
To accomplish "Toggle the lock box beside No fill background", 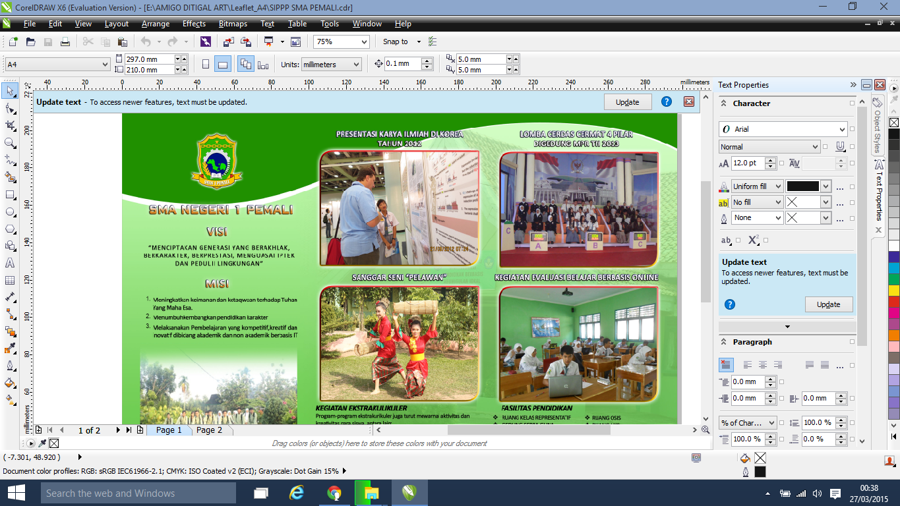I will point(853,202).
